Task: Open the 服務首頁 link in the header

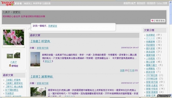Action: point(141,3)
